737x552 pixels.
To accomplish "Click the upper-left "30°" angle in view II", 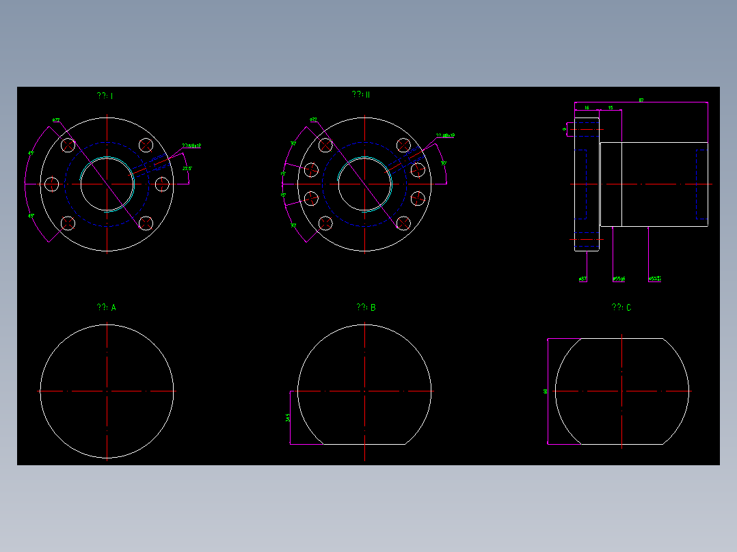I will [x=293, y=143].
